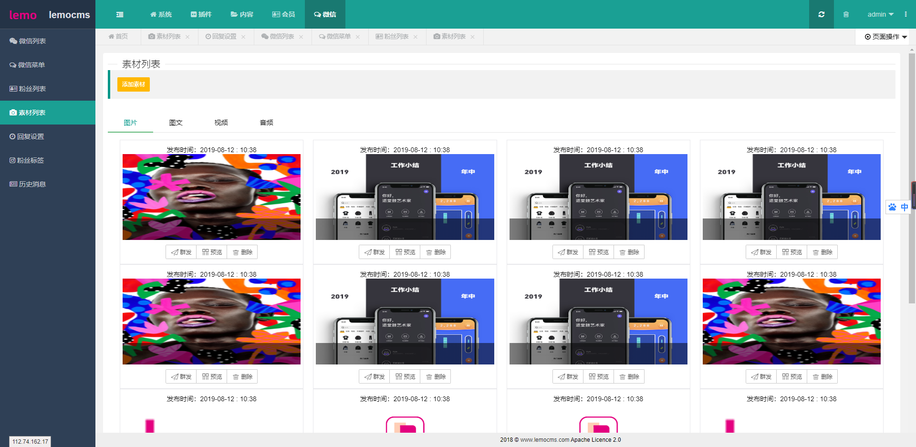Click the 添加素材 button
This screenshot has width=916, height=447.
point(133,84)
